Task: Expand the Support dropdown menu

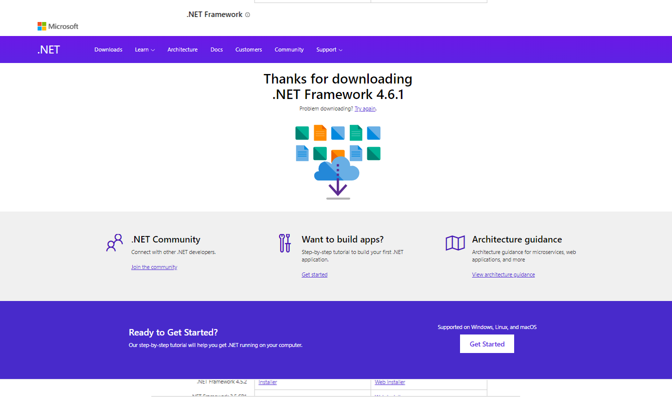Action: (329, 49)
